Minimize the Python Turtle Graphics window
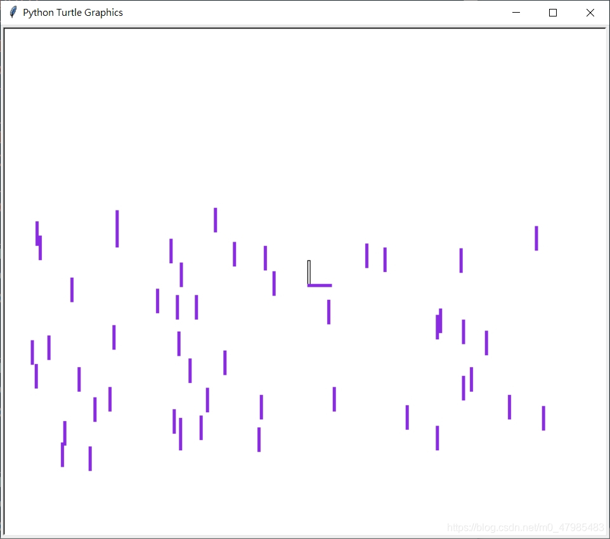Image resolution: width=610 pixels, height=539 pixels. (516, 12)
